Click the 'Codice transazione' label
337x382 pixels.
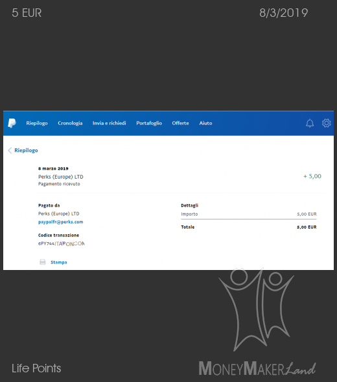point(58,235)
